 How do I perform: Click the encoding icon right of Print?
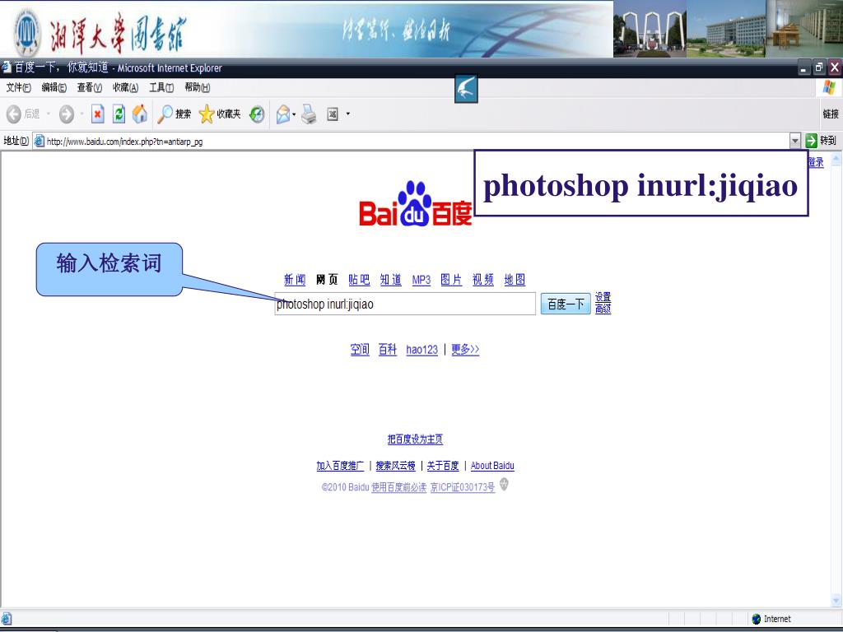coord(333,114)
